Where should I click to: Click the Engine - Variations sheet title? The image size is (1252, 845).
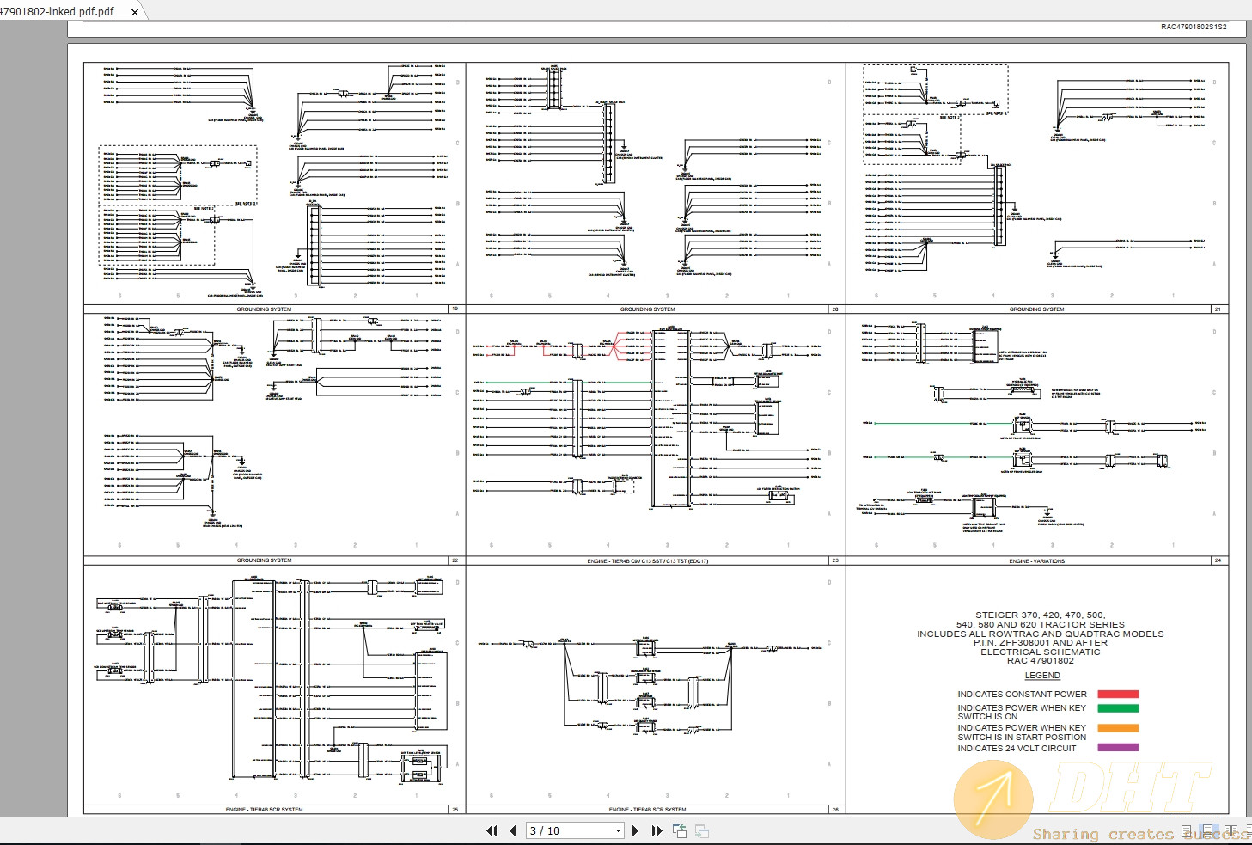point(1036,560)
